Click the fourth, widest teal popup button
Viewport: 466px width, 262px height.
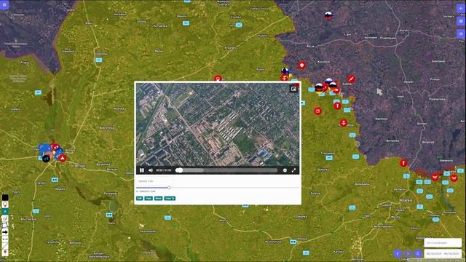[x=170, y=198]
